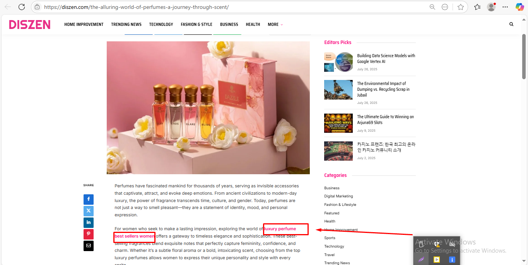
Task: Open the TRENDING NEWS menu
Action: [126, 24]
